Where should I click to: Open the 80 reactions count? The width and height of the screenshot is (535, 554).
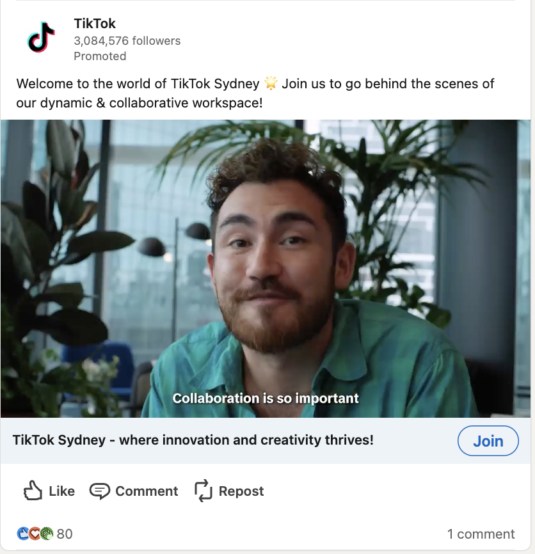[65, 534]
